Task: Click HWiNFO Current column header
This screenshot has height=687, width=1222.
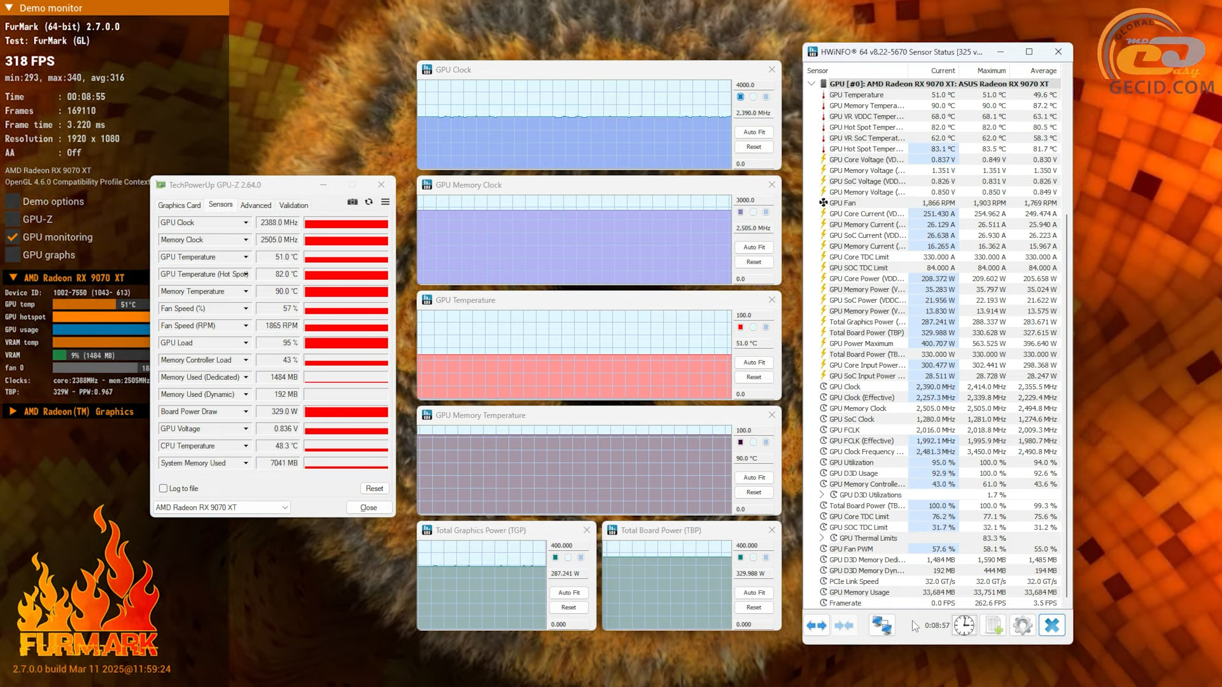Action: (943, 71)
